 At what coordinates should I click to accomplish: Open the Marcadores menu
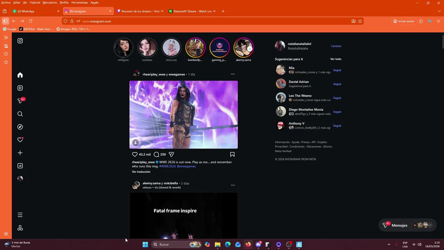tap(50, 2)
